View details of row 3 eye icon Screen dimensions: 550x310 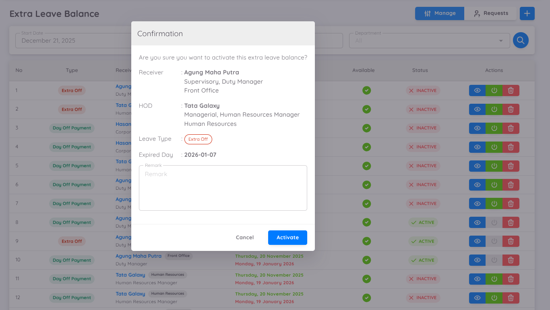coord(477,128)
